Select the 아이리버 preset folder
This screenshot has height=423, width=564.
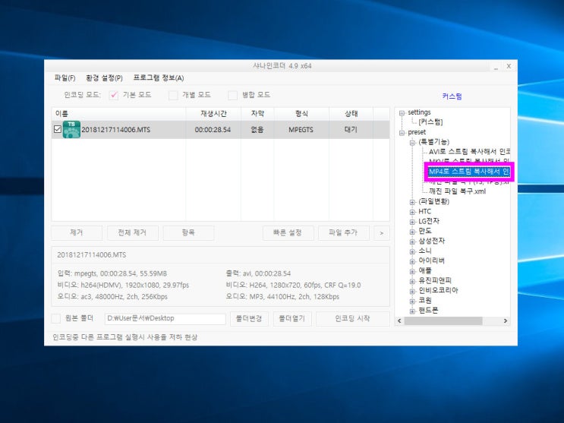click(x=431, y=260)
